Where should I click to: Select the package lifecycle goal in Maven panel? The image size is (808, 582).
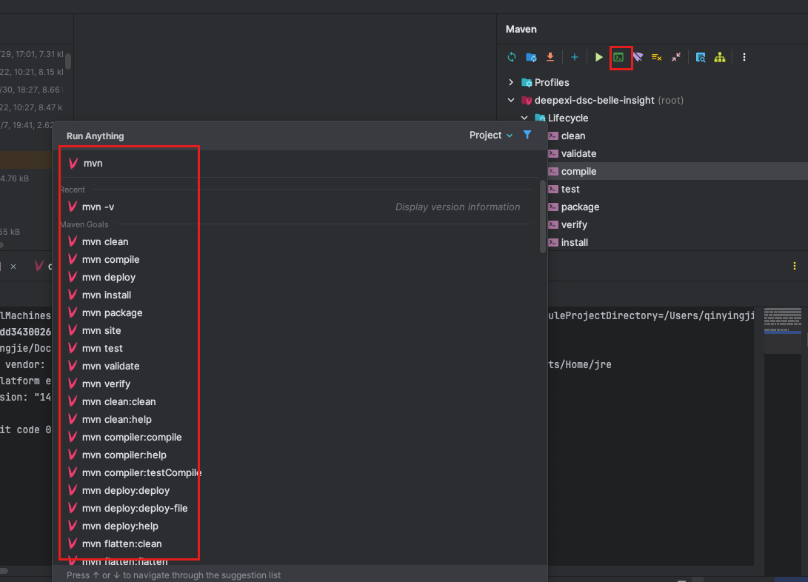[580, 207]
